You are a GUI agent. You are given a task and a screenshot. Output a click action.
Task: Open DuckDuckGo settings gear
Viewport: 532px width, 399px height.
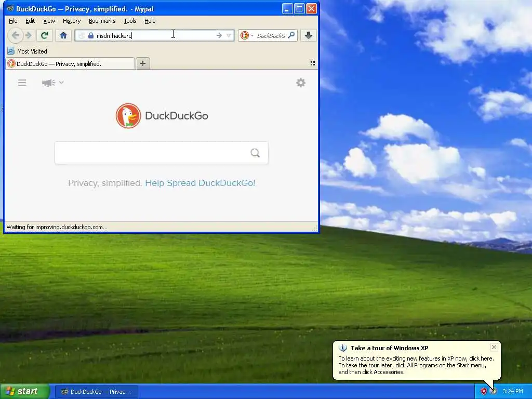pyautogui.click(x=301, y=83)
